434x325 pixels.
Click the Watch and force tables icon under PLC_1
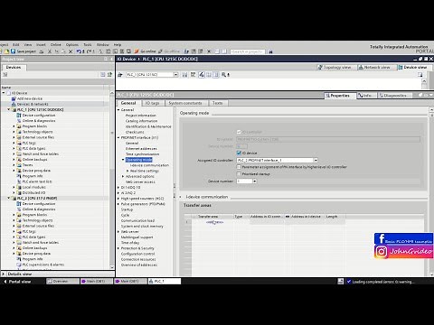19,153
